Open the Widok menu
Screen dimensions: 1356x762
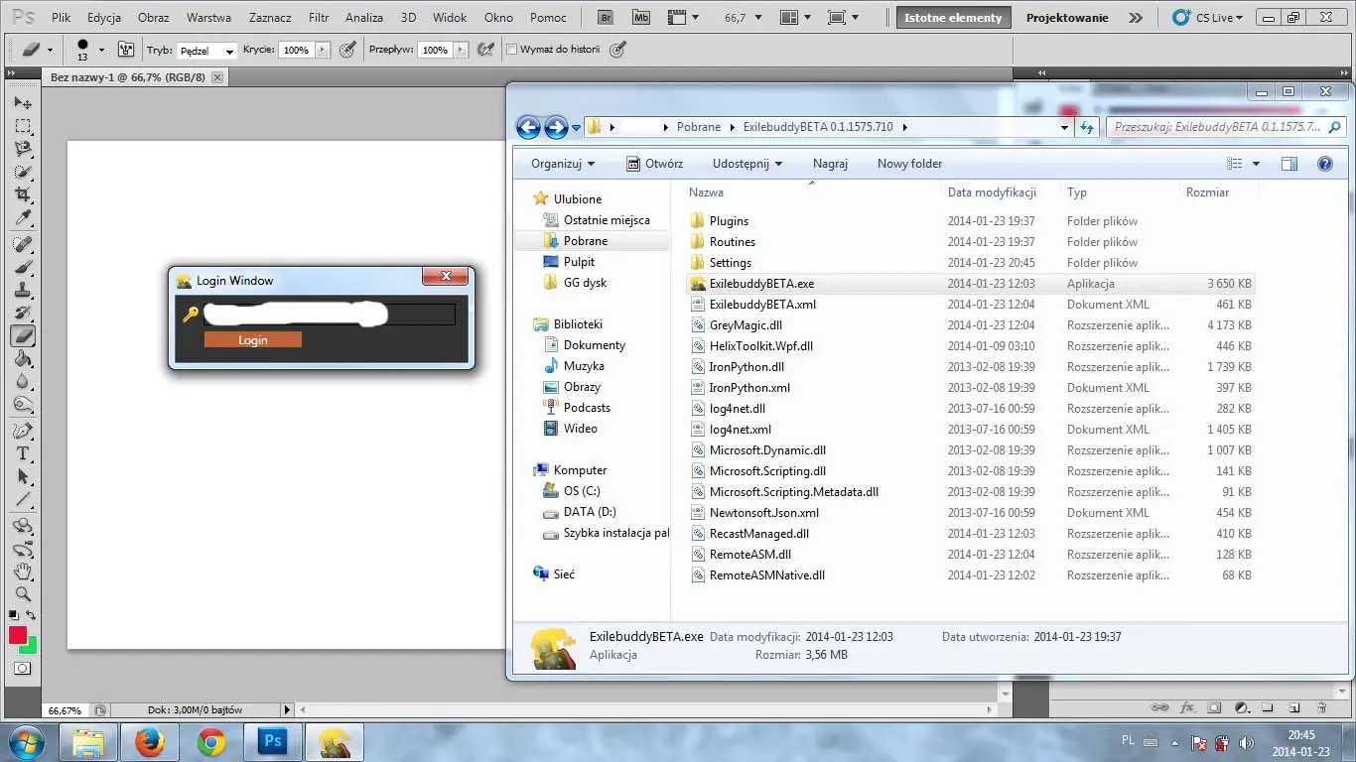[450, 18]
